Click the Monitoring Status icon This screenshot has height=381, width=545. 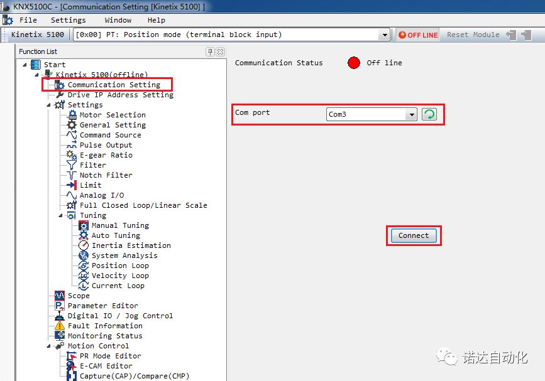60,336
